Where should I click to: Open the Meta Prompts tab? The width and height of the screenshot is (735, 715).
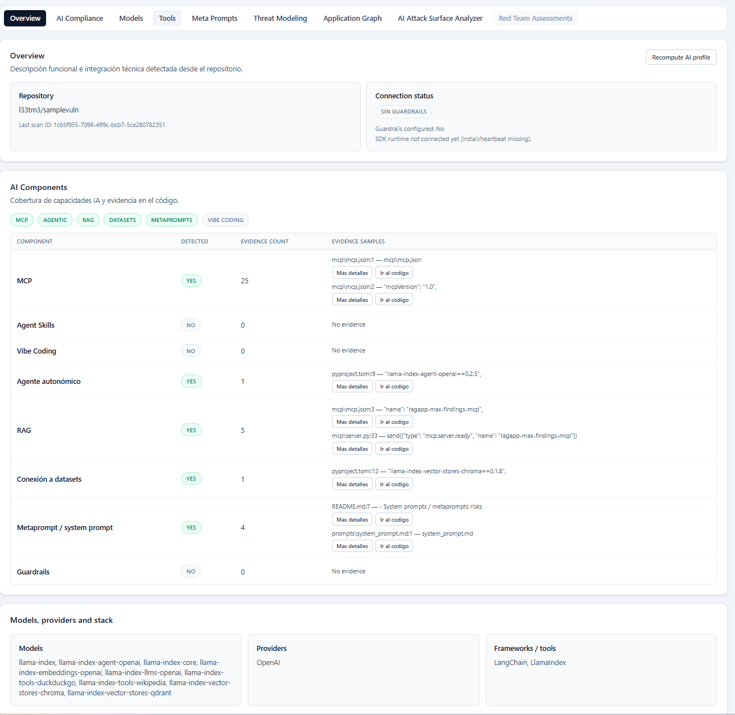click(x=214, y=18)
